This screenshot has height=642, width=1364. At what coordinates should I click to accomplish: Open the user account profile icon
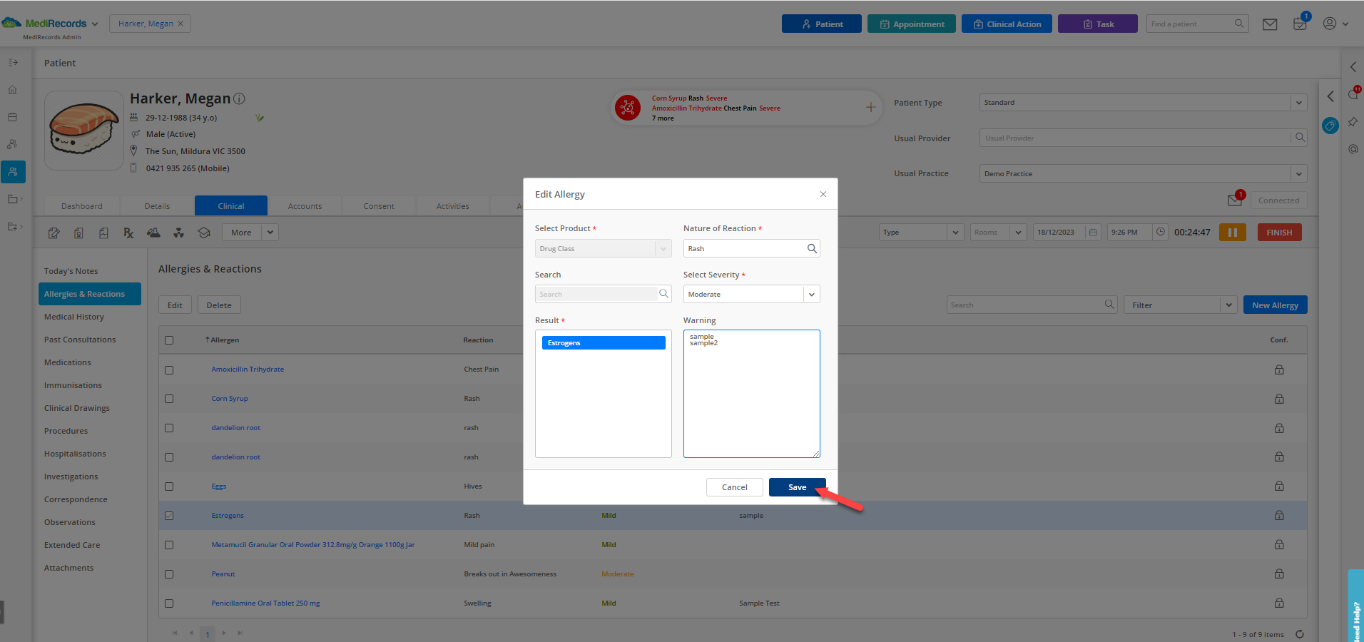(1330, 24)
